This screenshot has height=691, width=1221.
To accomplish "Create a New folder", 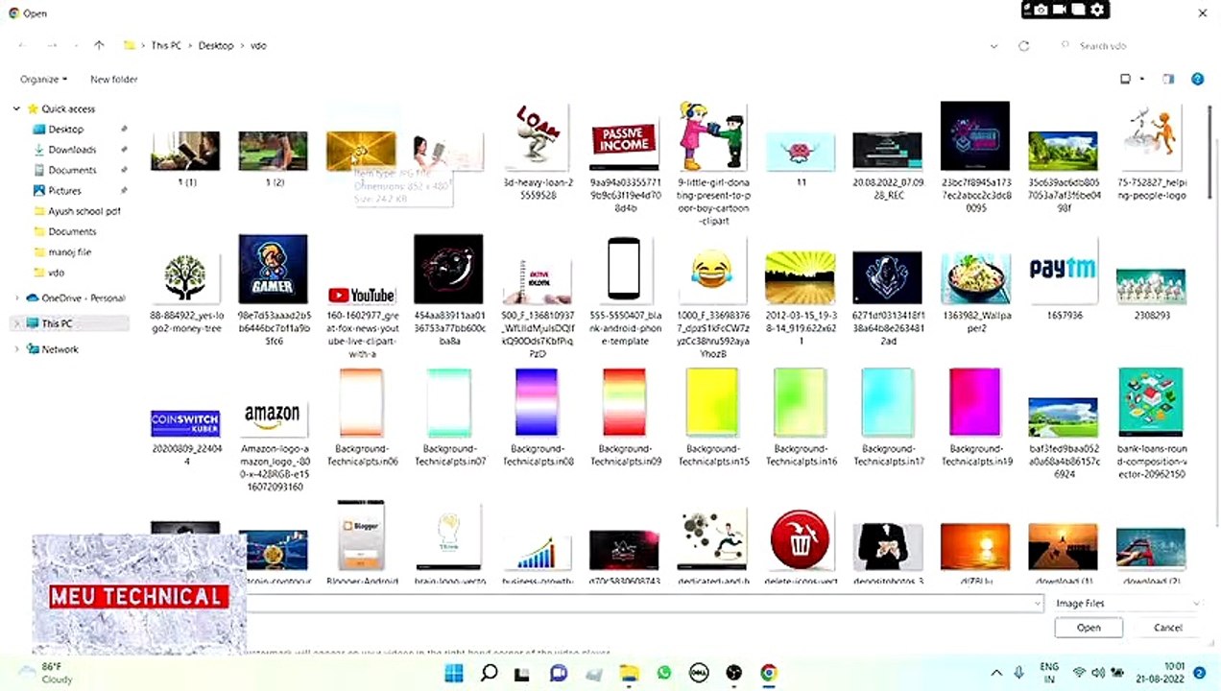I will 113,80.
